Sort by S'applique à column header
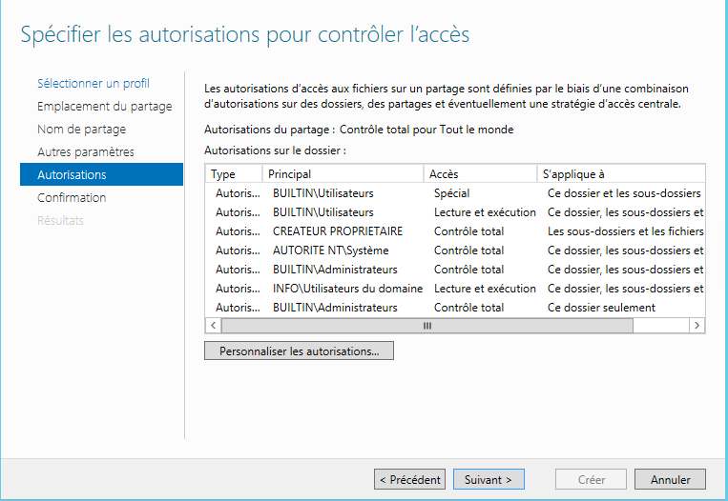Image resolution: width=728 pixels, height=501 pixels. pyautogui.click(x=621, y=173)
